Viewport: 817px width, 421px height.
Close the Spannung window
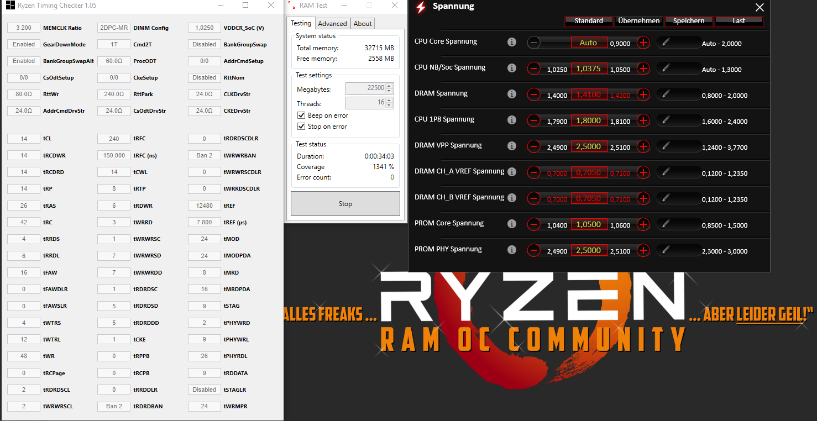pyautogui.click(x=760, y=8)
